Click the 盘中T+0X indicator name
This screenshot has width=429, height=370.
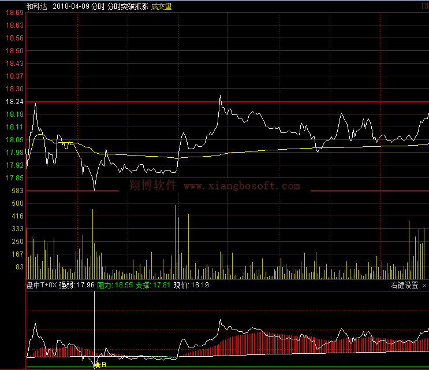(42, 285)
